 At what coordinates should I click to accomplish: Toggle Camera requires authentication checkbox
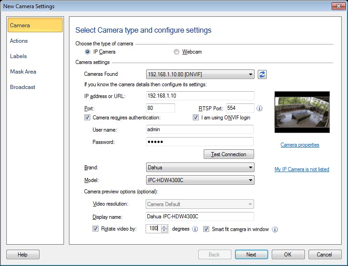[x=88, y=118]
